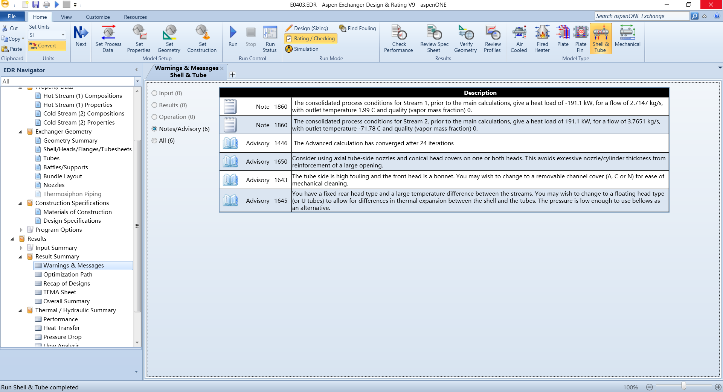Add a new tab with plus button

click(233, 75)
